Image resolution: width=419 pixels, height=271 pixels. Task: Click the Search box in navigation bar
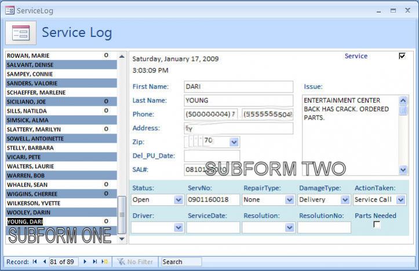pyautogui.click(x=181, y=262)
